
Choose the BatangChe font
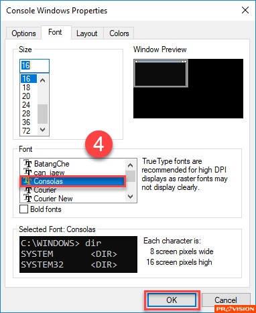(x=72, y=164)
